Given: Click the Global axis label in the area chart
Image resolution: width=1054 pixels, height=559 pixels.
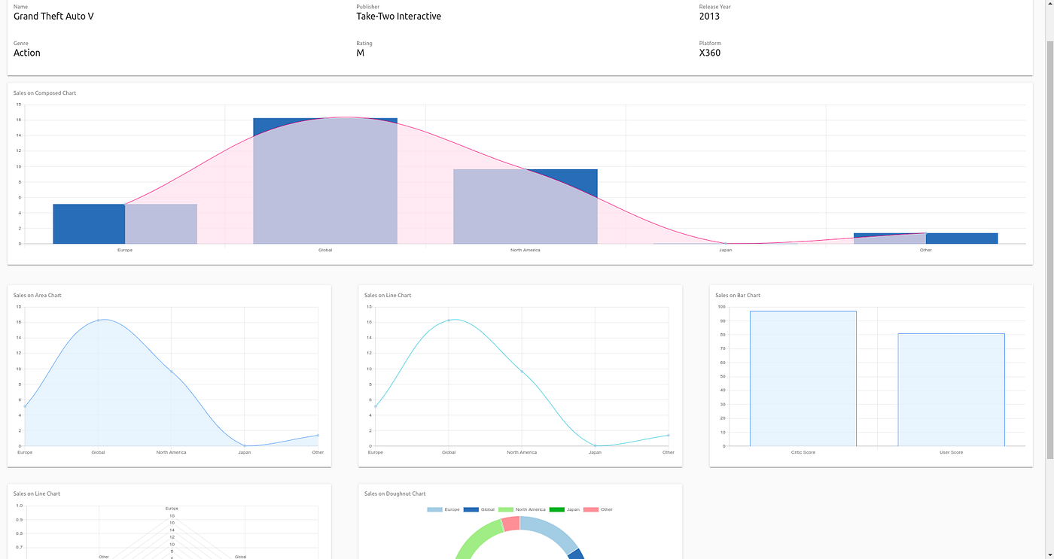Looking at the screenshot, I should [98, 452].
